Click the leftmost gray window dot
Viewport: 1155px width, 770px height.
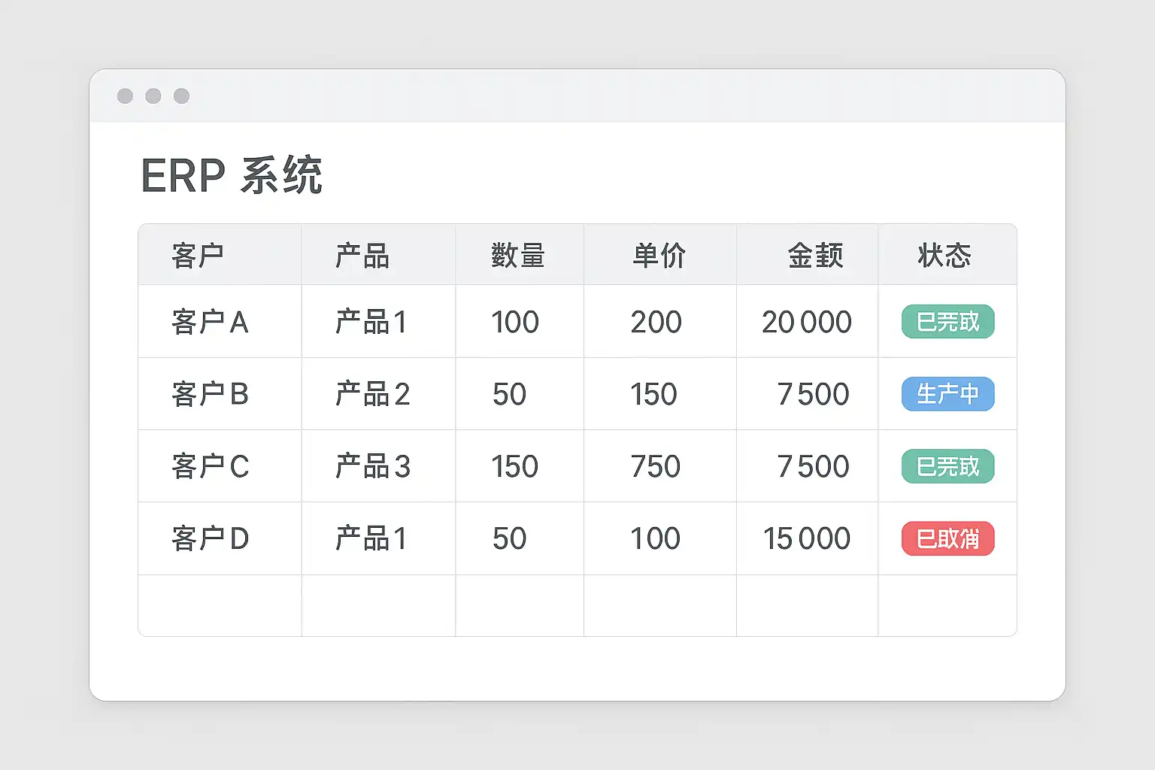pos(126,96)
